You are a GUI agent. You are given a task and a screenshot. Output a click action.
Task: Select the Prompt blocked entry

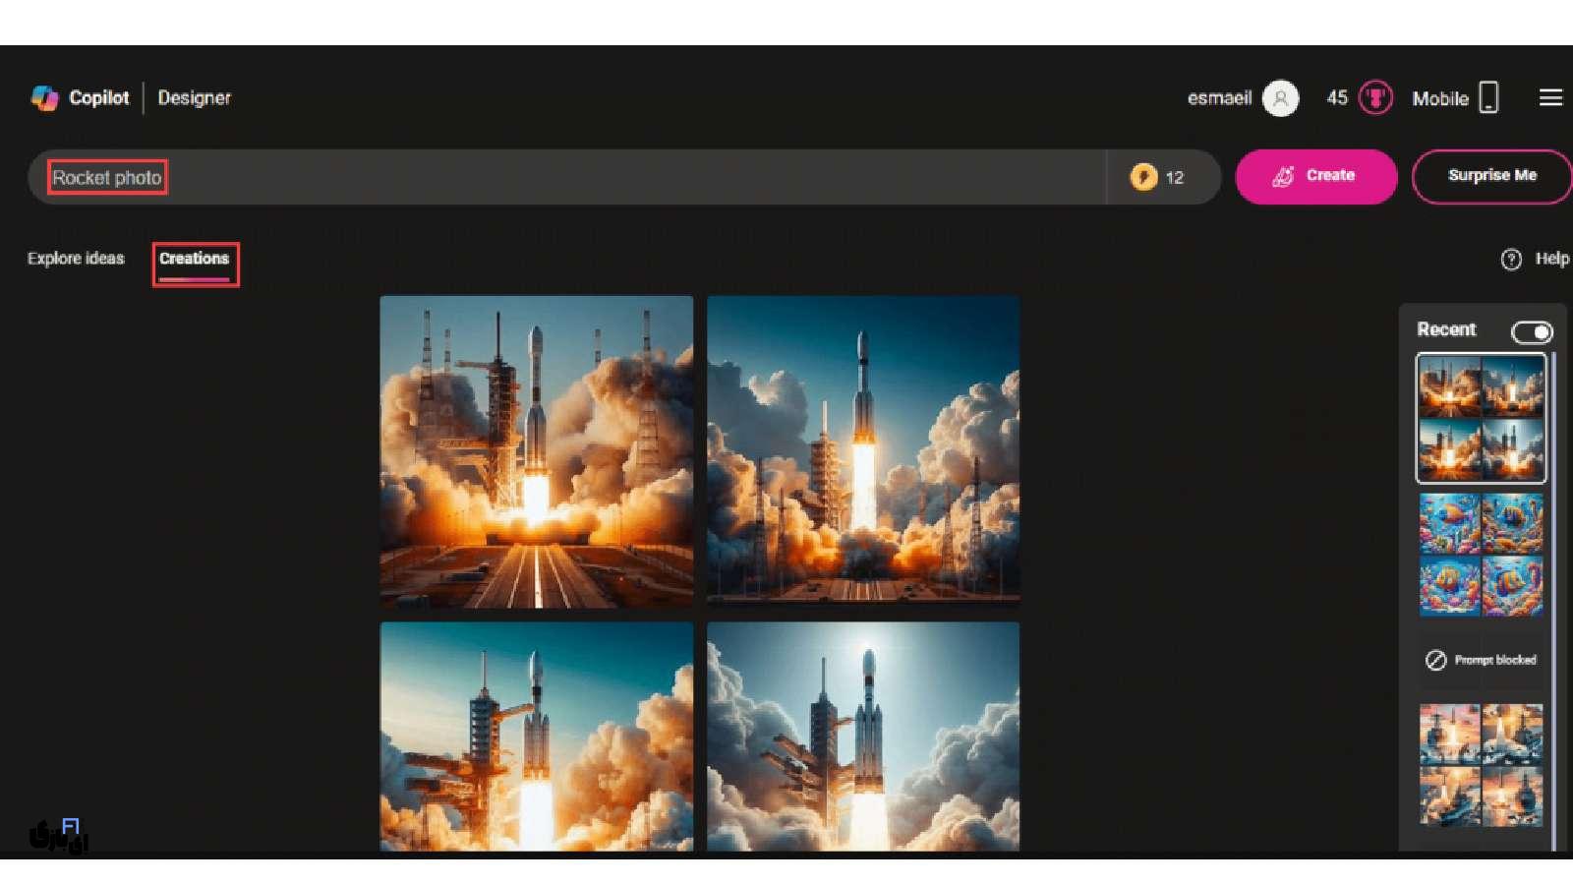coord(1481,660)
